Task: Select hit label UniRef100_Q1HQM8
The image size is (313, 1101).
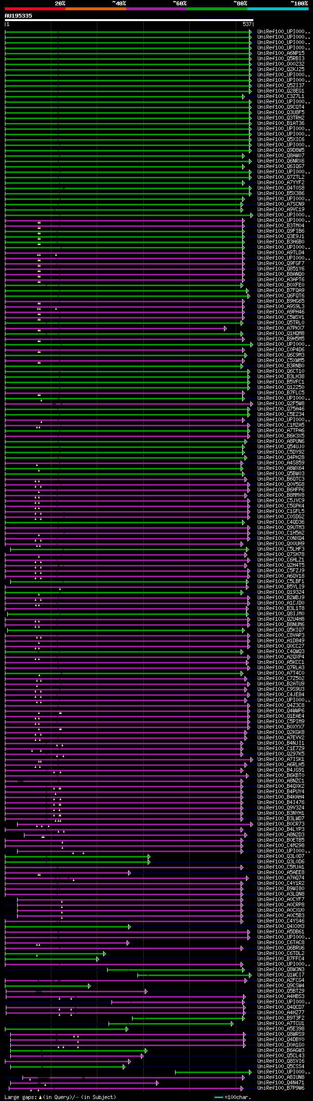Action: [x=281, y=334]
